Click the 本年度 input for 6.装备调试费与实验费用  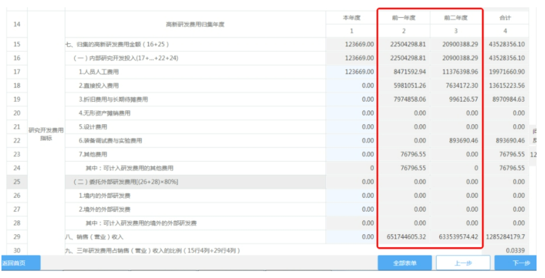pos(352,141)
